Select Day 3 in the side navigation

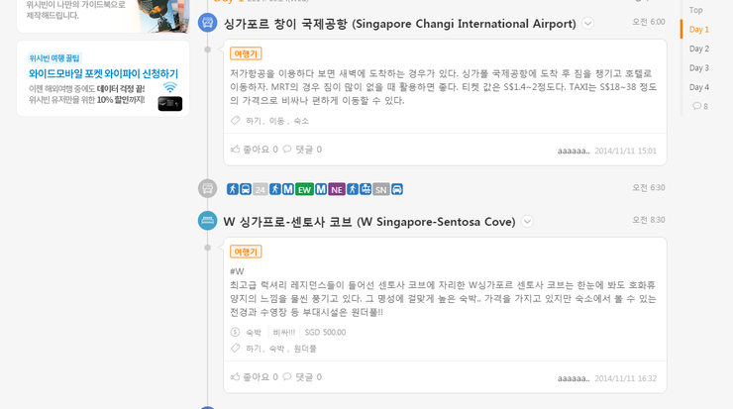[x=699, y=67]
